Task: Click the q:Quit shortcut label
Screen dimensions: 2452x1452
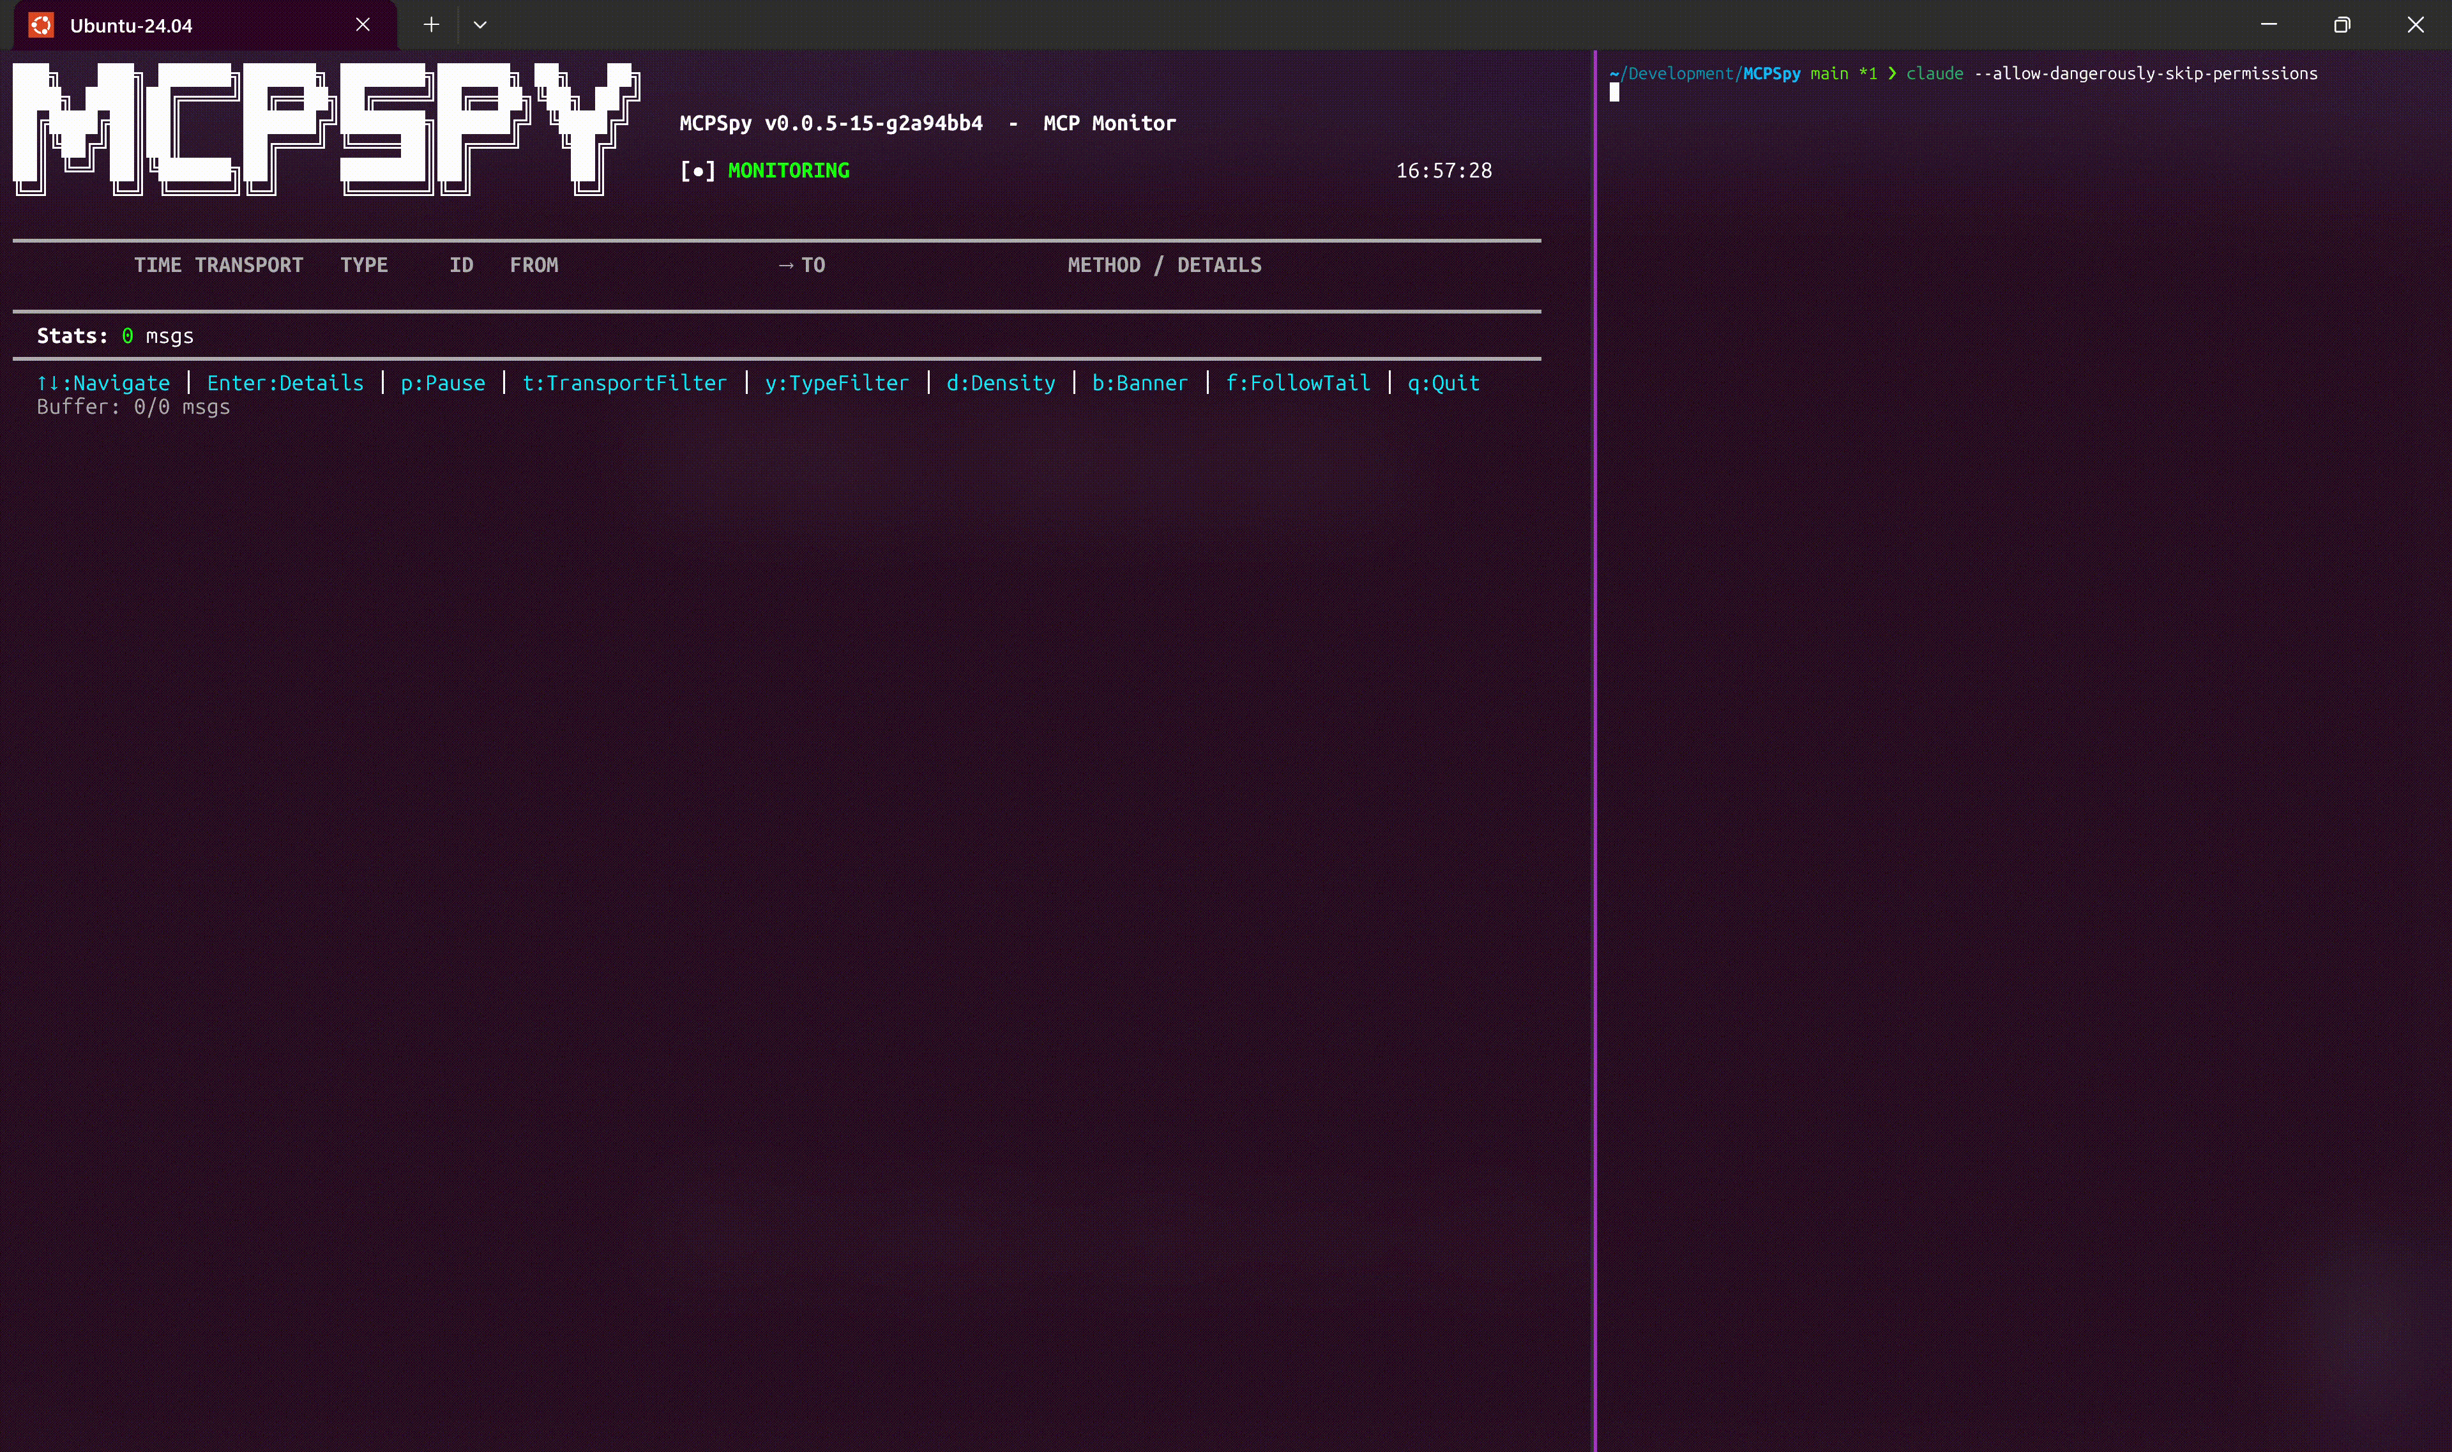Action: [1443, 384]
